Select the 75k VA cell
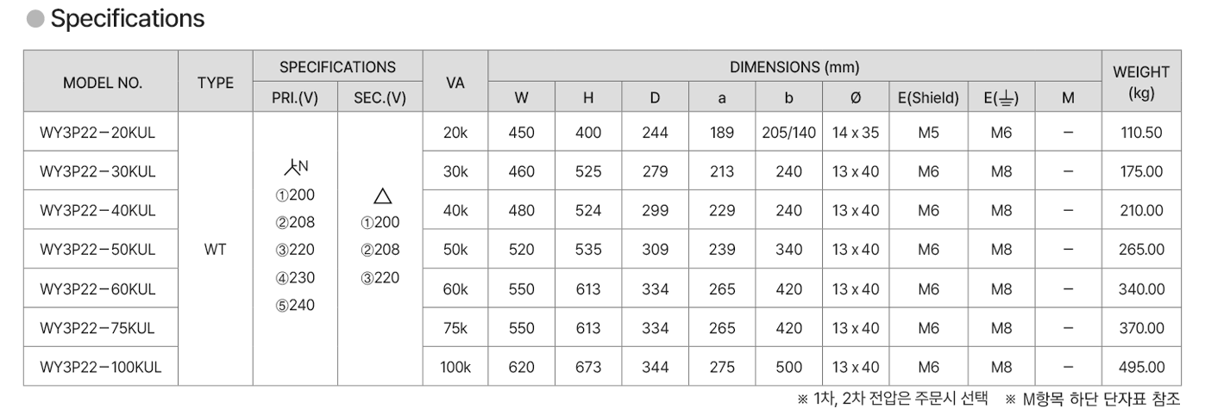1205x415 pixels. (x=455, y=328)
